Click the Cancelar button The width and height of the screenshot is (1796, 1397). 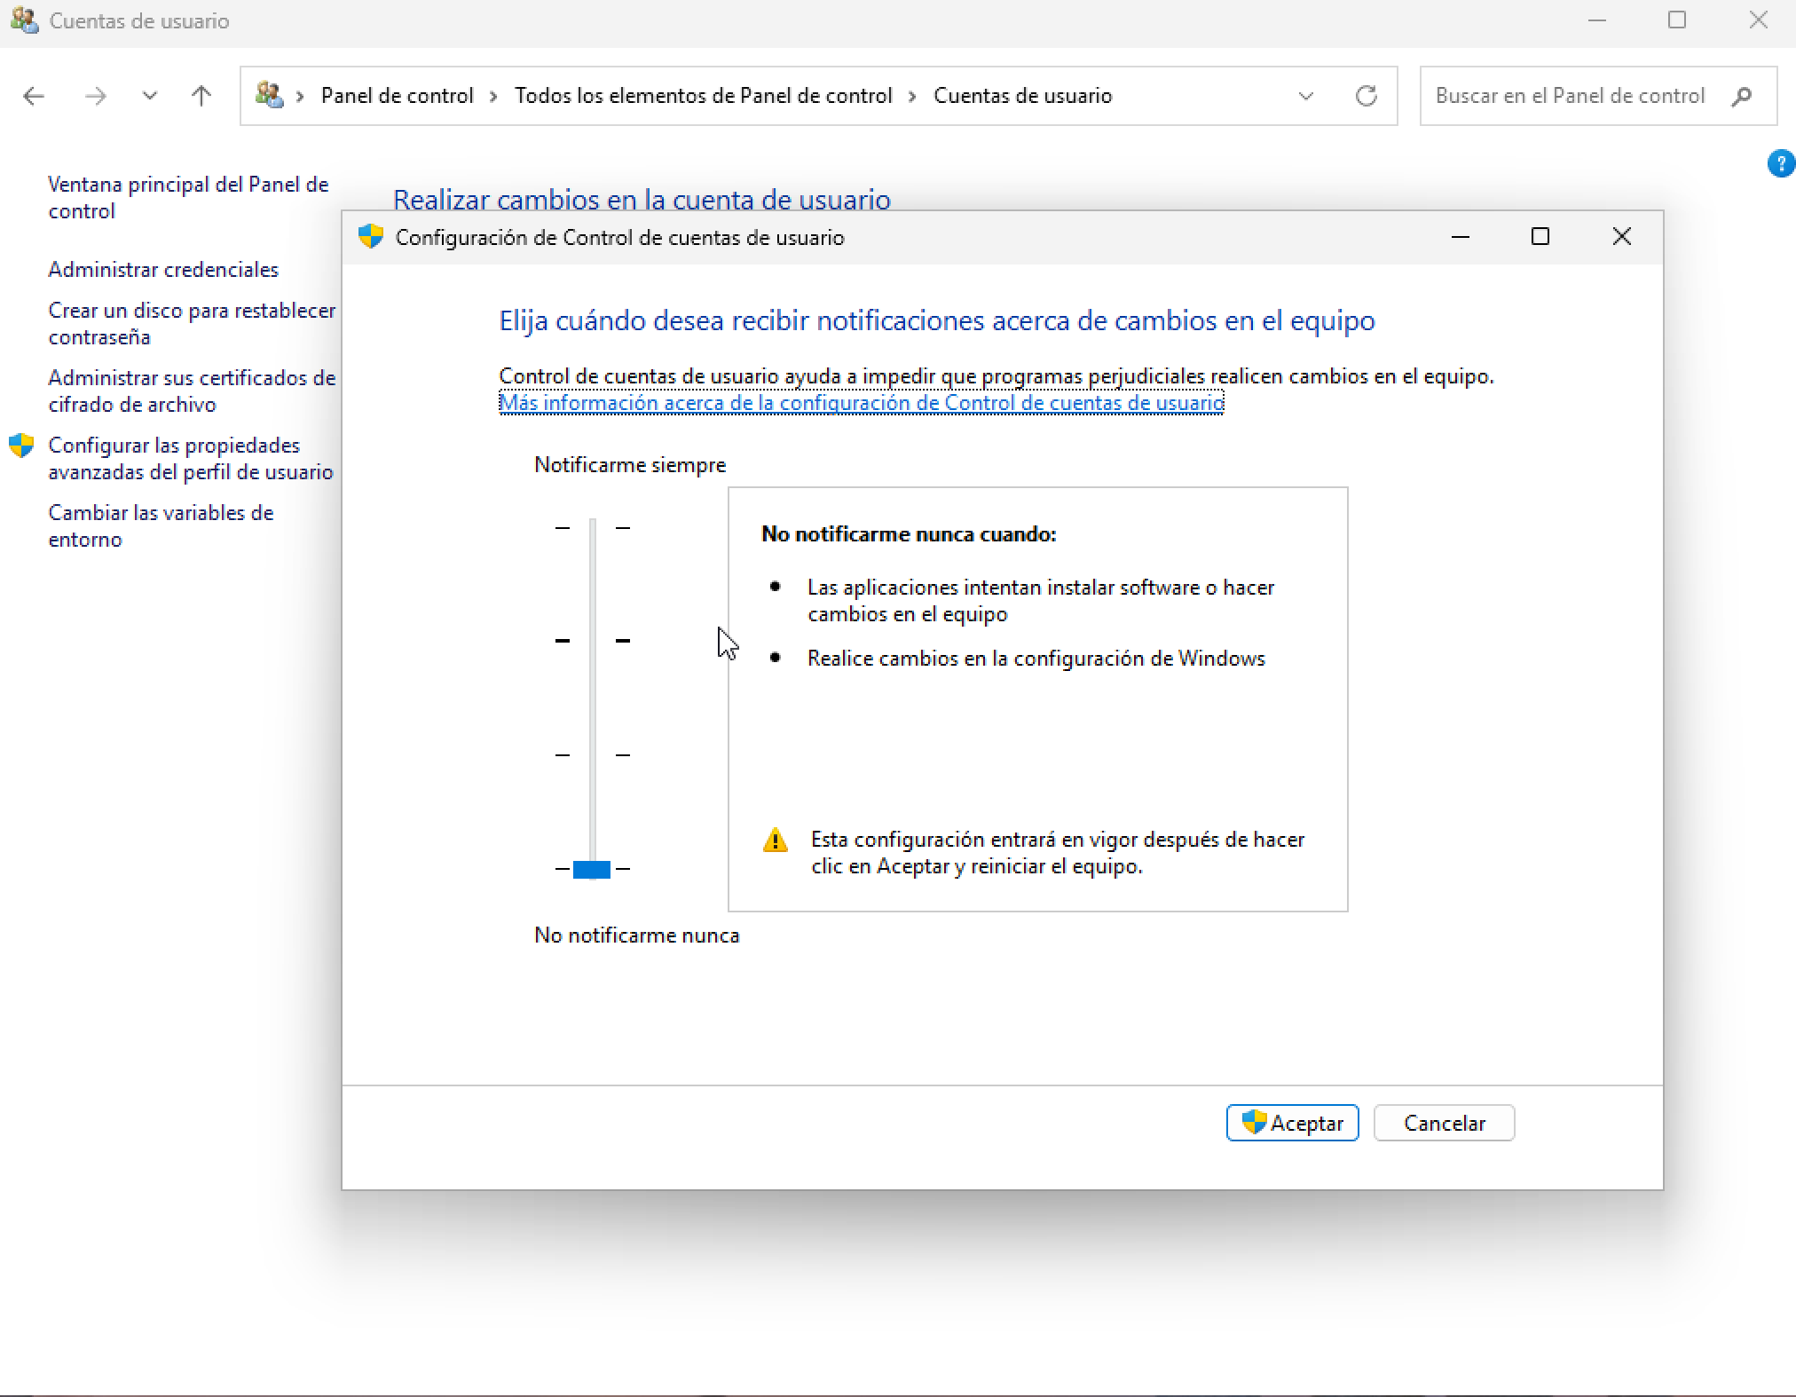click(1444, 1123)
